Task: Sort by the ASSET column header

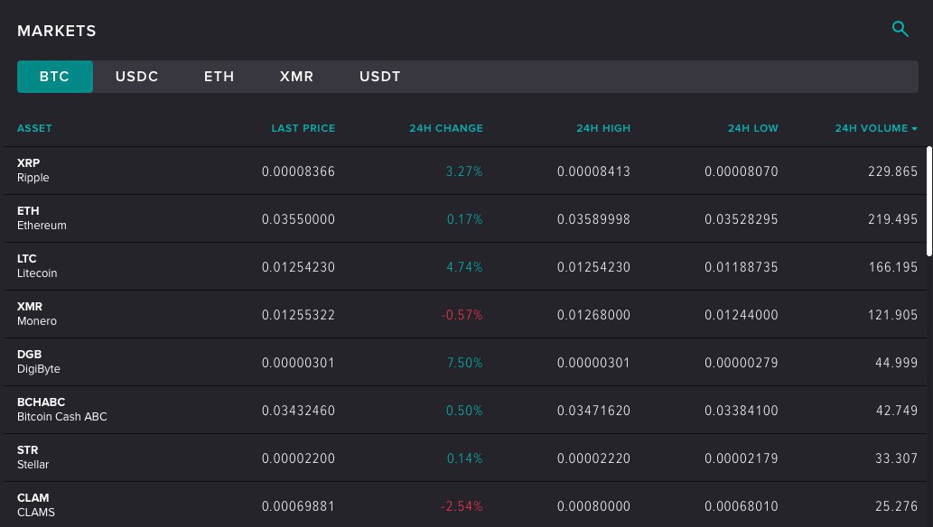Action: point(34,128)
